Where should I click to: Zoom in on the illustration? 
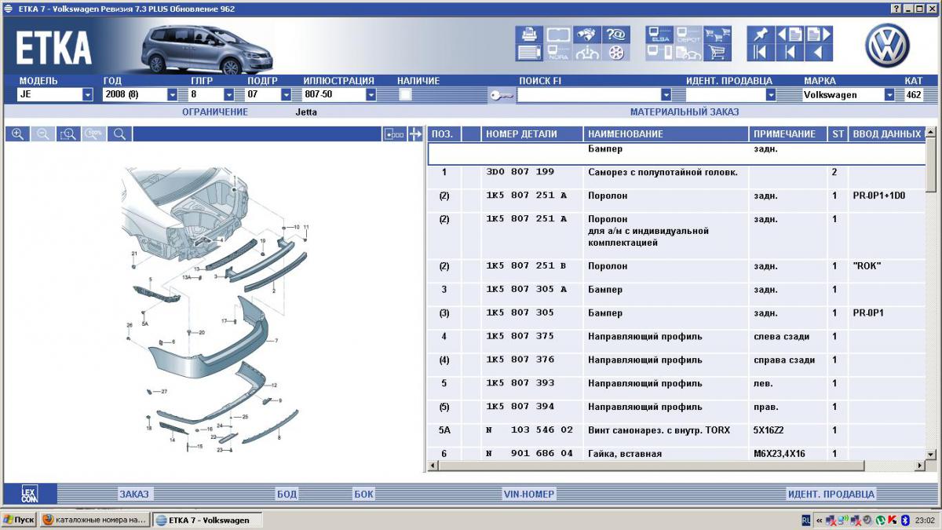point(17,134)
